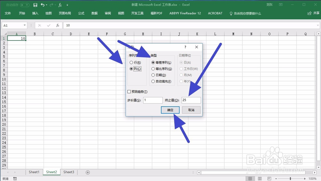The height and width of the screenshot is (181, 321).
Task: Click the zoom in plus button
Action: point(305,179)
